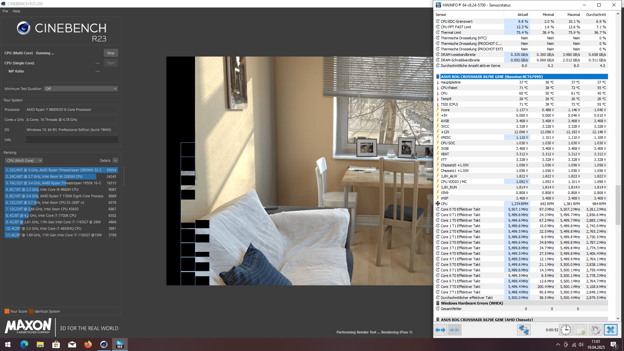This screenshot has width=624, height=351.
Task: Open the File menu
Action: [5, 11]
